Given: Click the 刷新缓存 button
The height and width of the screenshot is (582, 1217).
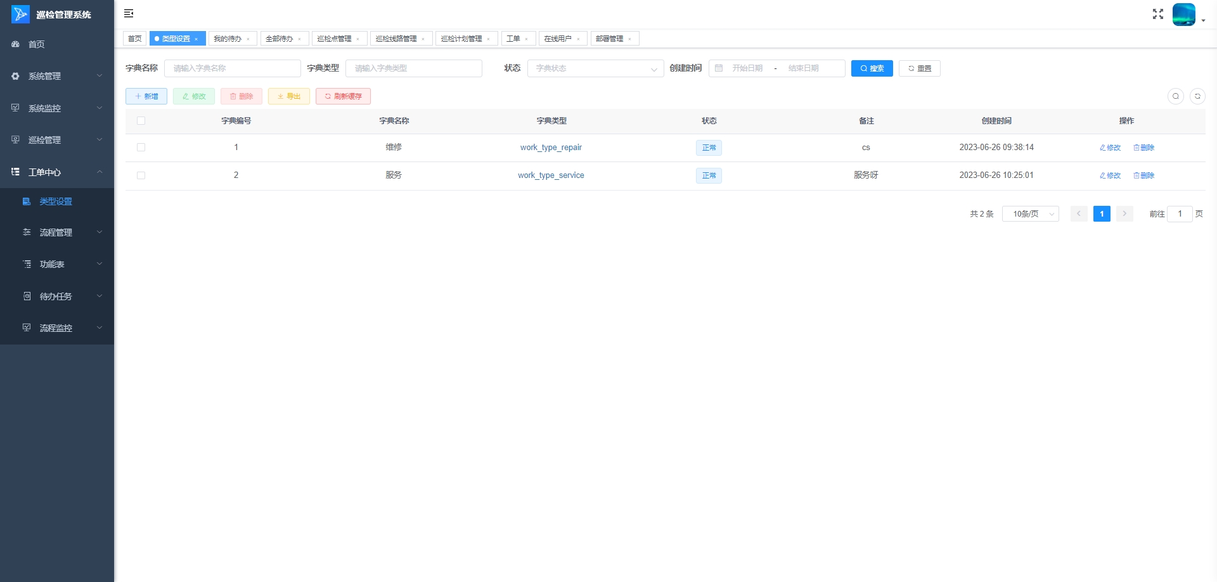Looking at the screenshot, I should (x=343, y=96).
